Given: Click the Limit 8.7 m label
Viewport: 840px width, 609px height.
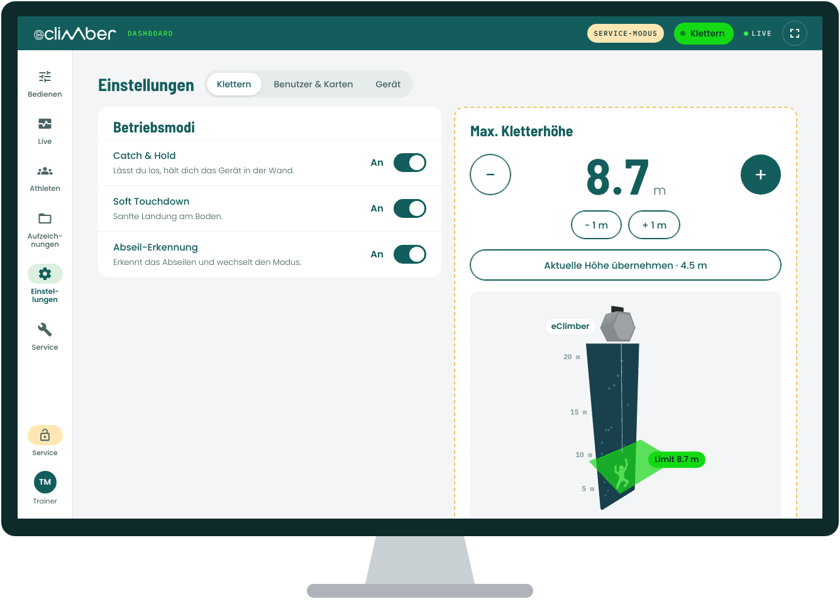Looking at the screenshot, I should coord(677,459).
